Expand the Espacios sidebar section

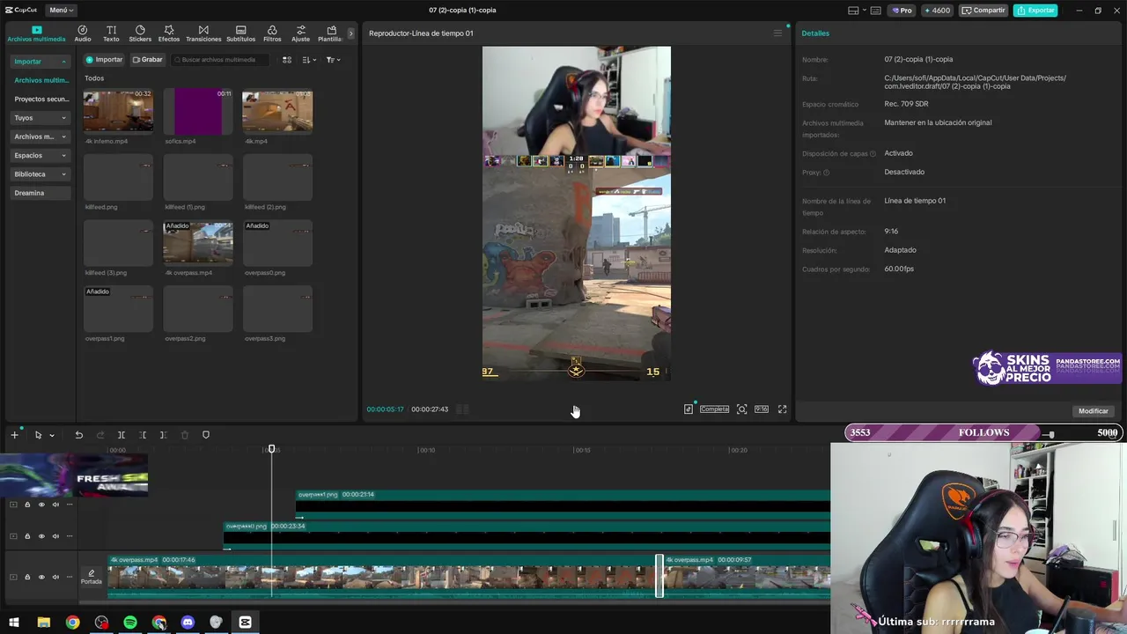pyautogui.click(x=40, y=155)
